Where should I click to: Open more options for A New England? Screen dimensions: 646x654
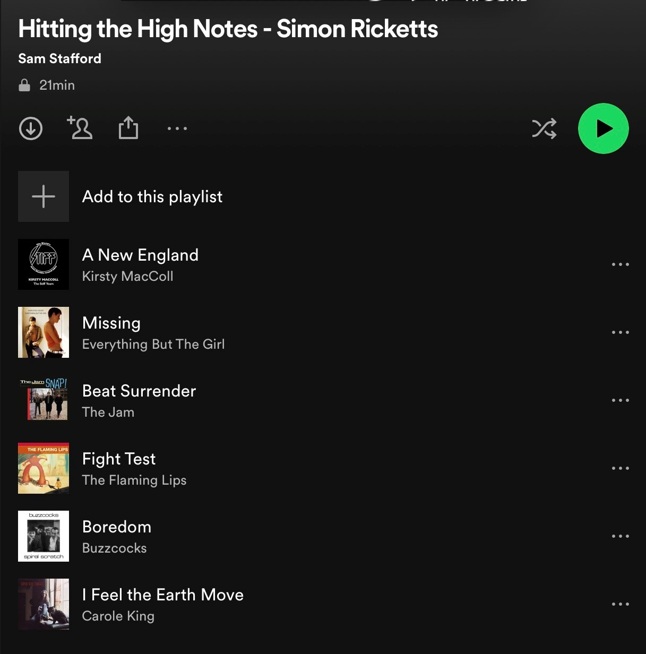[621, 264]
